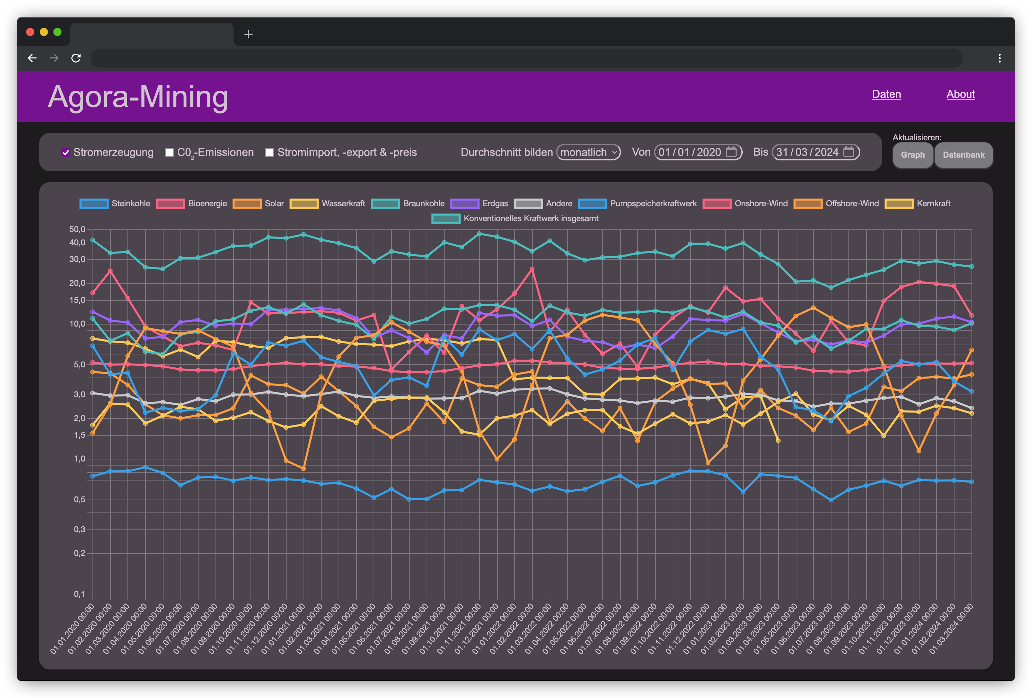The width and height of the screenshot is (1032, 698).
Task: Open calendar picker in Bis date field
Action: pyautogui.click(x=848, y=152)
